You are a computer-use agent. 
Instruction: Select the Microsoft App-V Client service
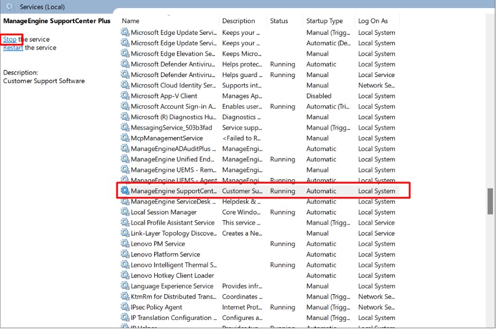164,96
